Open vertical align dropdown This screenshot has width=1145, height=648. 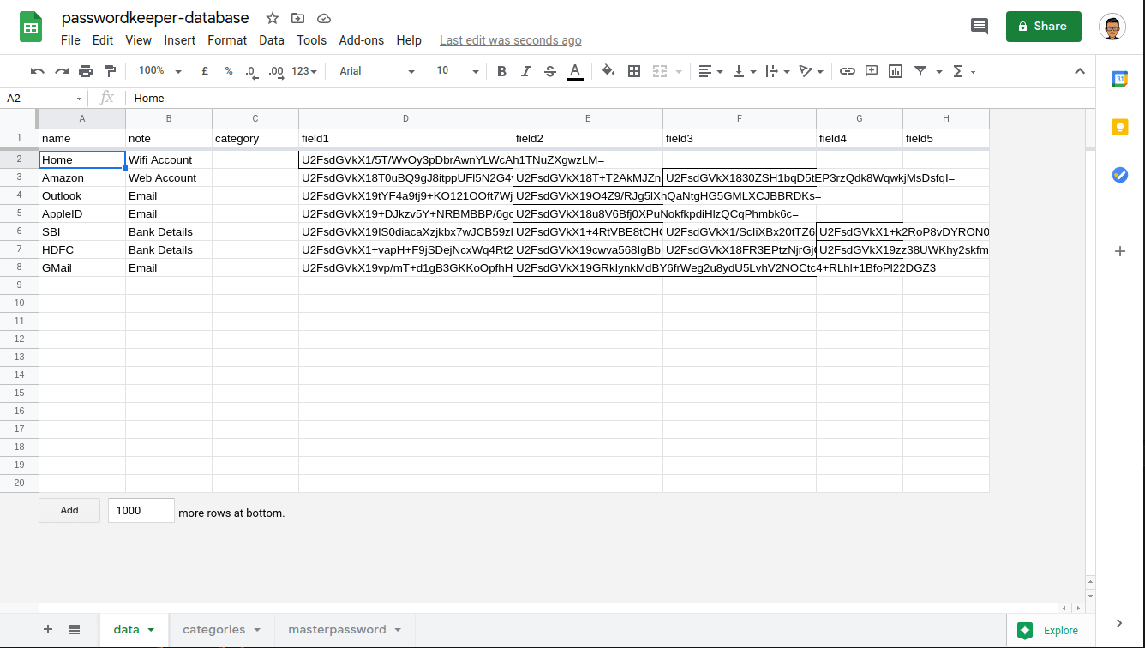[x=744, y=71]
